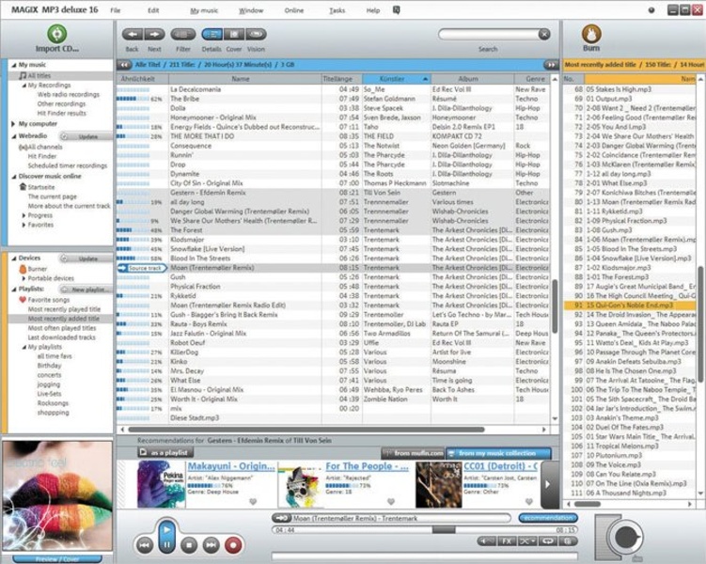Select 'from my music collection' source
This screenshot has height=564, width=706.
coord(498,453)
